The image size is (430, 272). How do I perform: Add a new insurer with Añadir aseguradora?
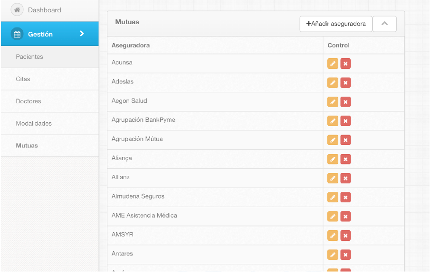pyautogui.click(x=336, y=24)
